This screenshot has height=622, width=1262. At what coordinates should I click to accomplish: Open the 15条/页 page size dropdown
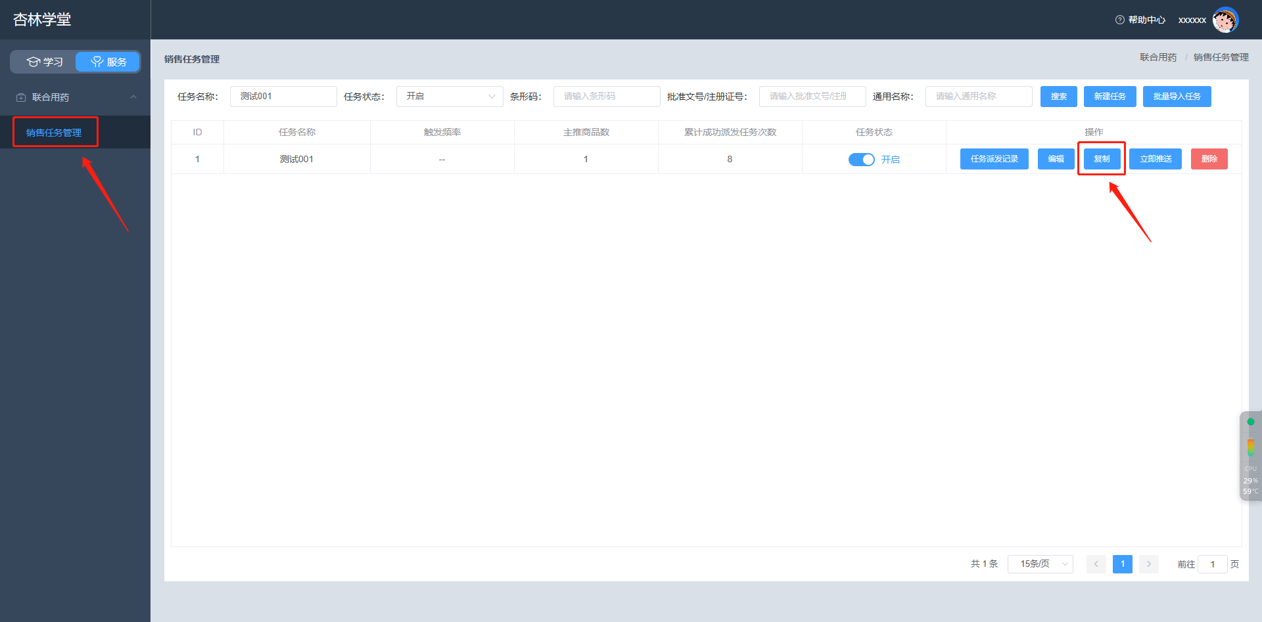coord(1040,564)
